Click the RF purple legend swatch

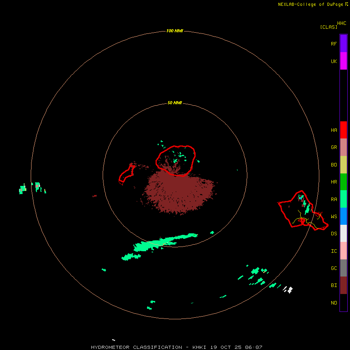(x=343, y=44)
